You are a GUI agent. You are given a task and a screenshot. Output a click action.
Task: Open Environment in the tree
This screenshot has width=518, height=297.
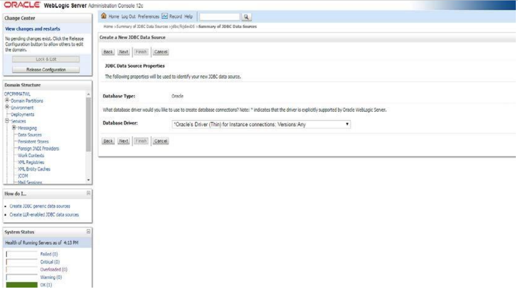[x=22, y=108]
